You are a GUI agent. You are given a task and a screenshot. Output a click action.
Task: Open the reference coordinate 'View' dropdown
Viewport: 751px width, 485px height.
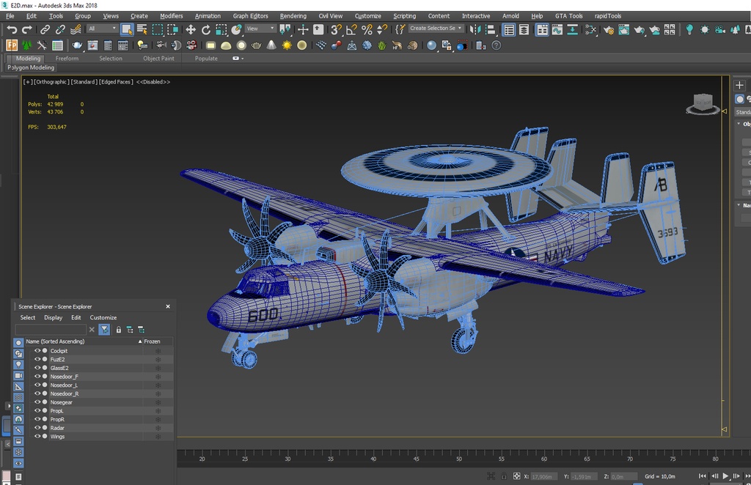point(260,29)
